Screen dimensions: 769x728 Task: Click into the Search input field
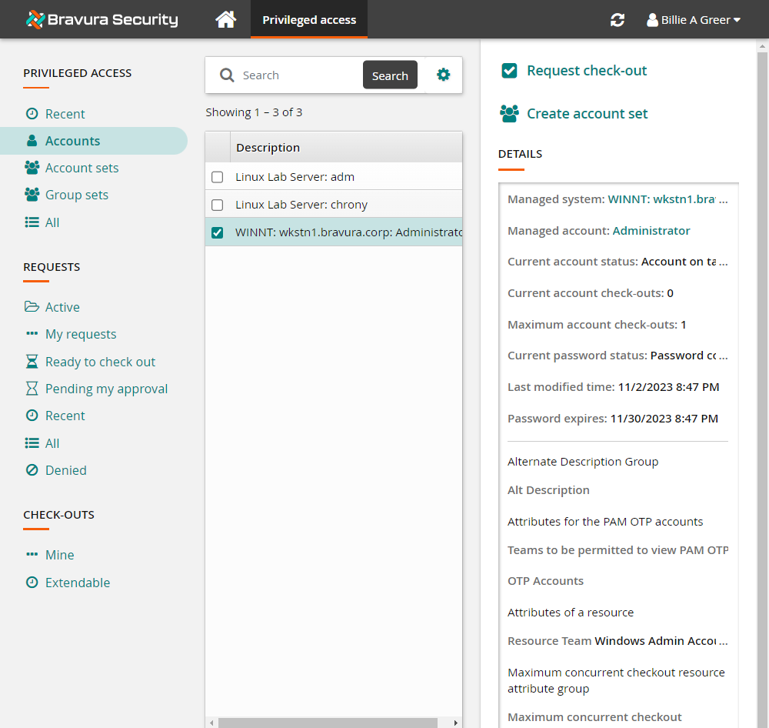298,75
